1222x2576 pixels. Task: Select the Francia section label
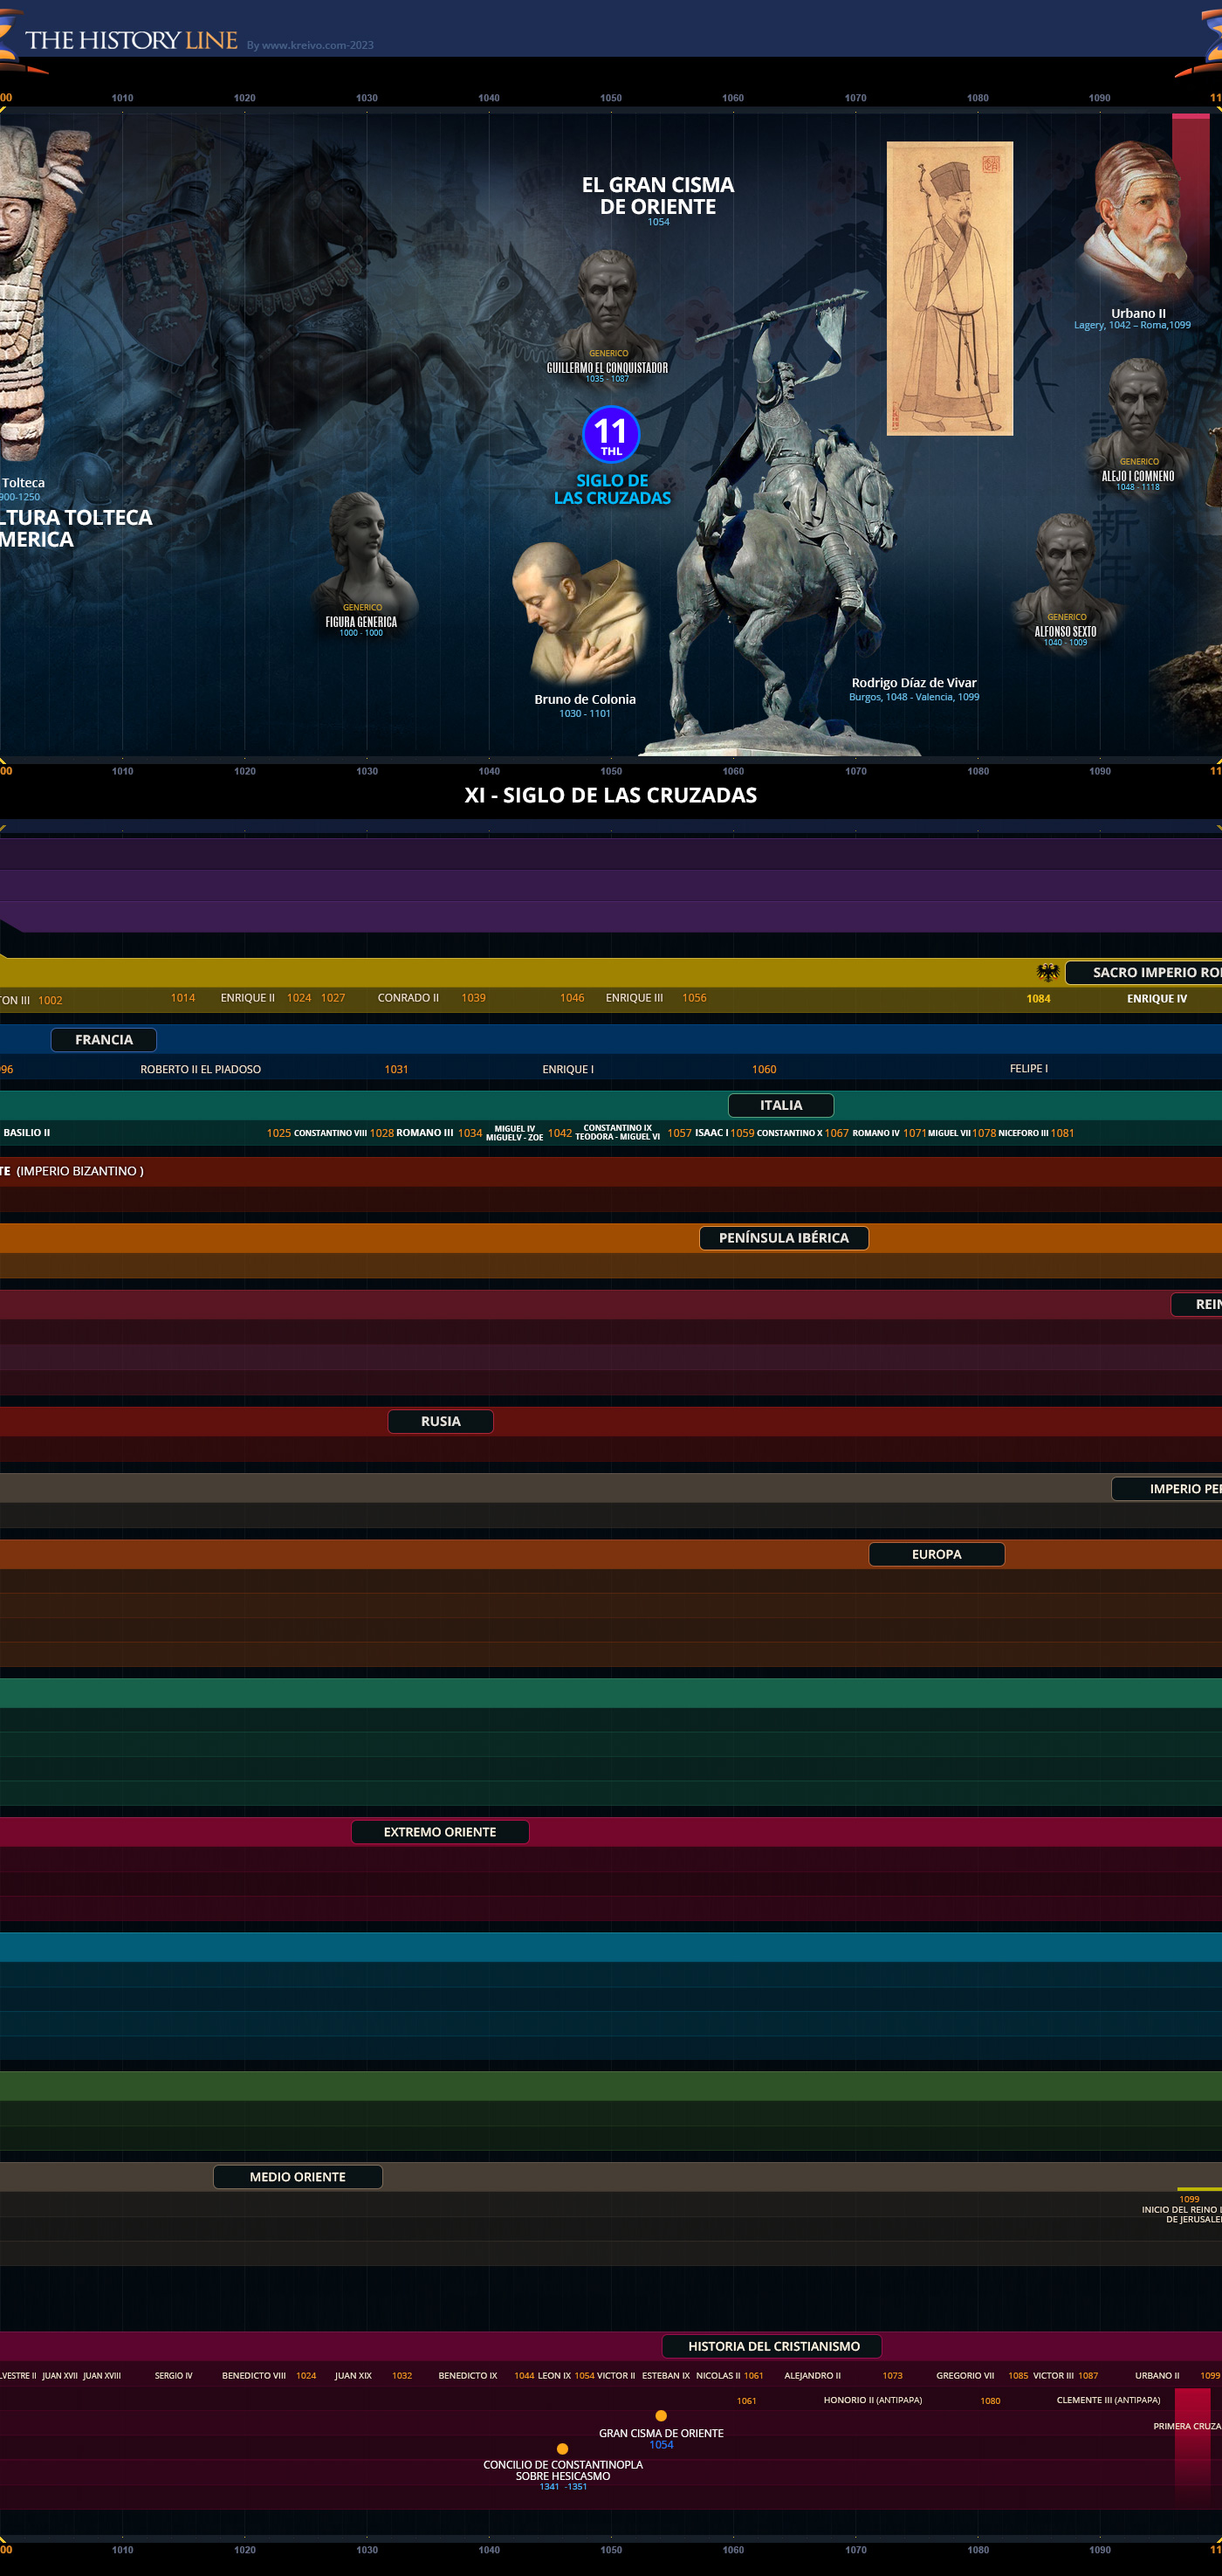(x=104, y=1040)
